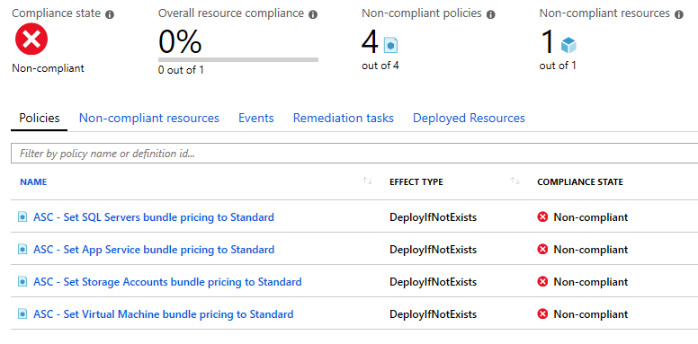Click the overall resource compliance progress bar

coord(238,59)
